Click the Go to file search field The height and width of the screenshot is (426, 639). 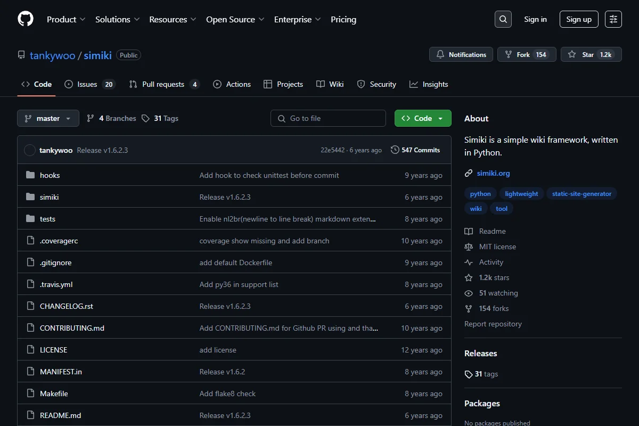pyautogui.click(x=328, y=118)
